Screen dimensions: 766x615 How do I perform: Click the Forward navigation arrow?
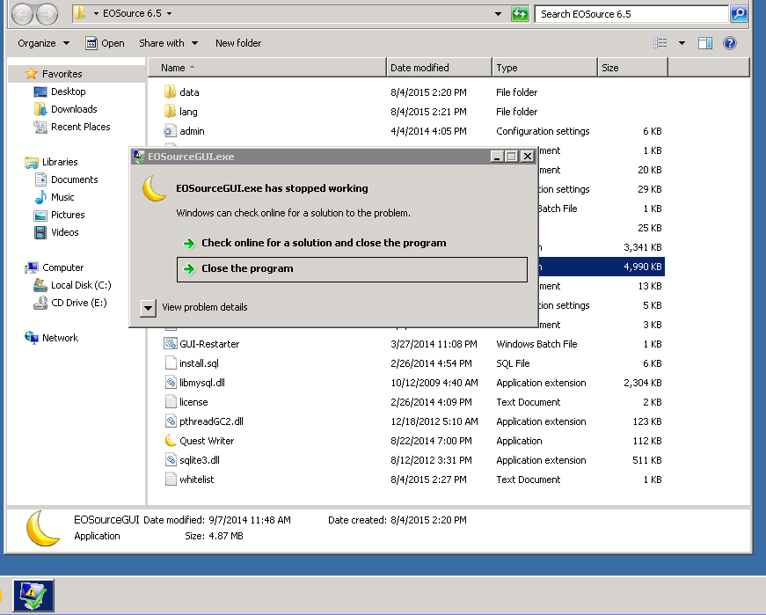pyautogui.click(x=47, y=14)
